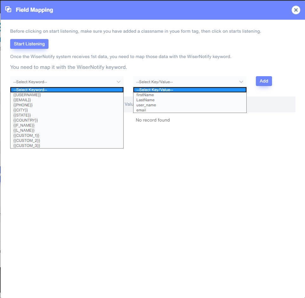Pick user_name in the key/value list
305x298 pixels.
(146, 105)
